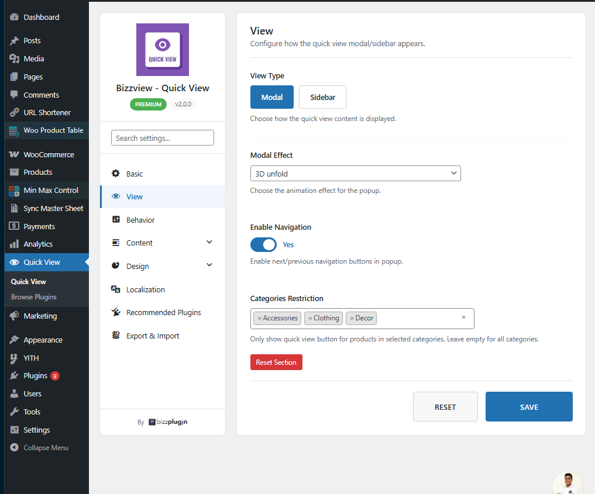The width and height of the screenshot is (595, 494).
Task: Click the Dashboard gauge icon
Action: point(14,17)
